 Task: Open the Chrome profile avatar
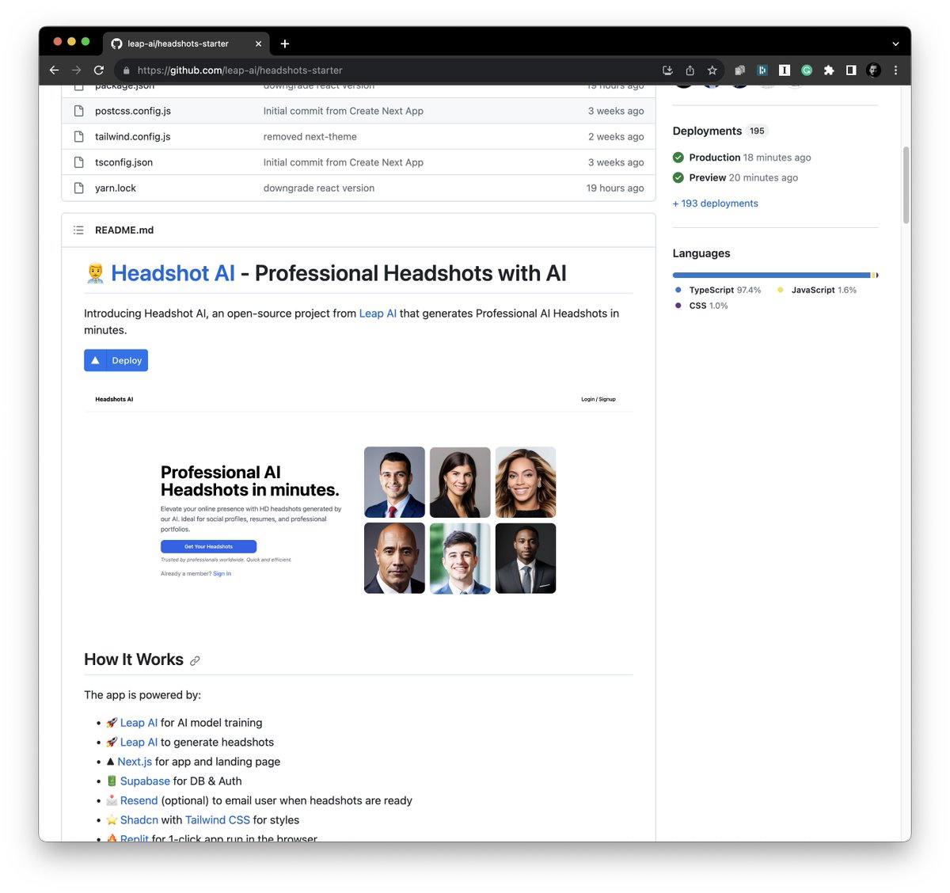873,70
